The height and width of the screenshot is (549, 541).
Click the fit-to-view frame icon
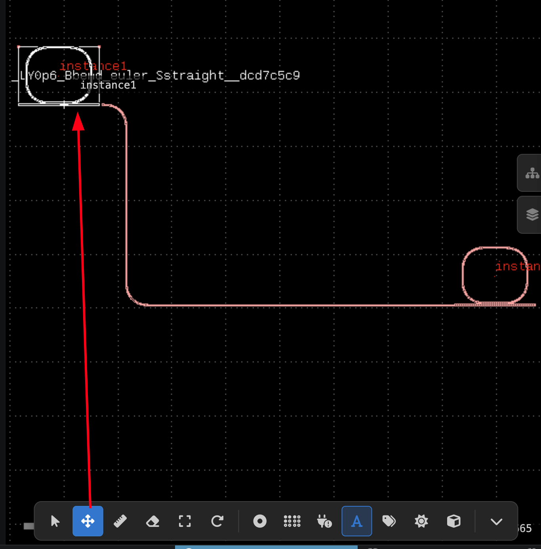tap(185, 521)
